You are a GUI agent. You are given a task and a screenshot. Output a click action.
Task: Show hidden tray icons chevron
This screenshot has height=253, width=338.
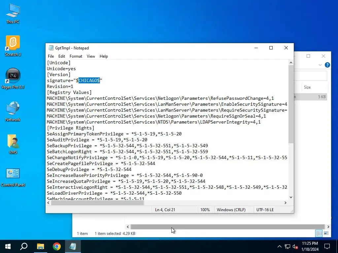tap(279, 246)
